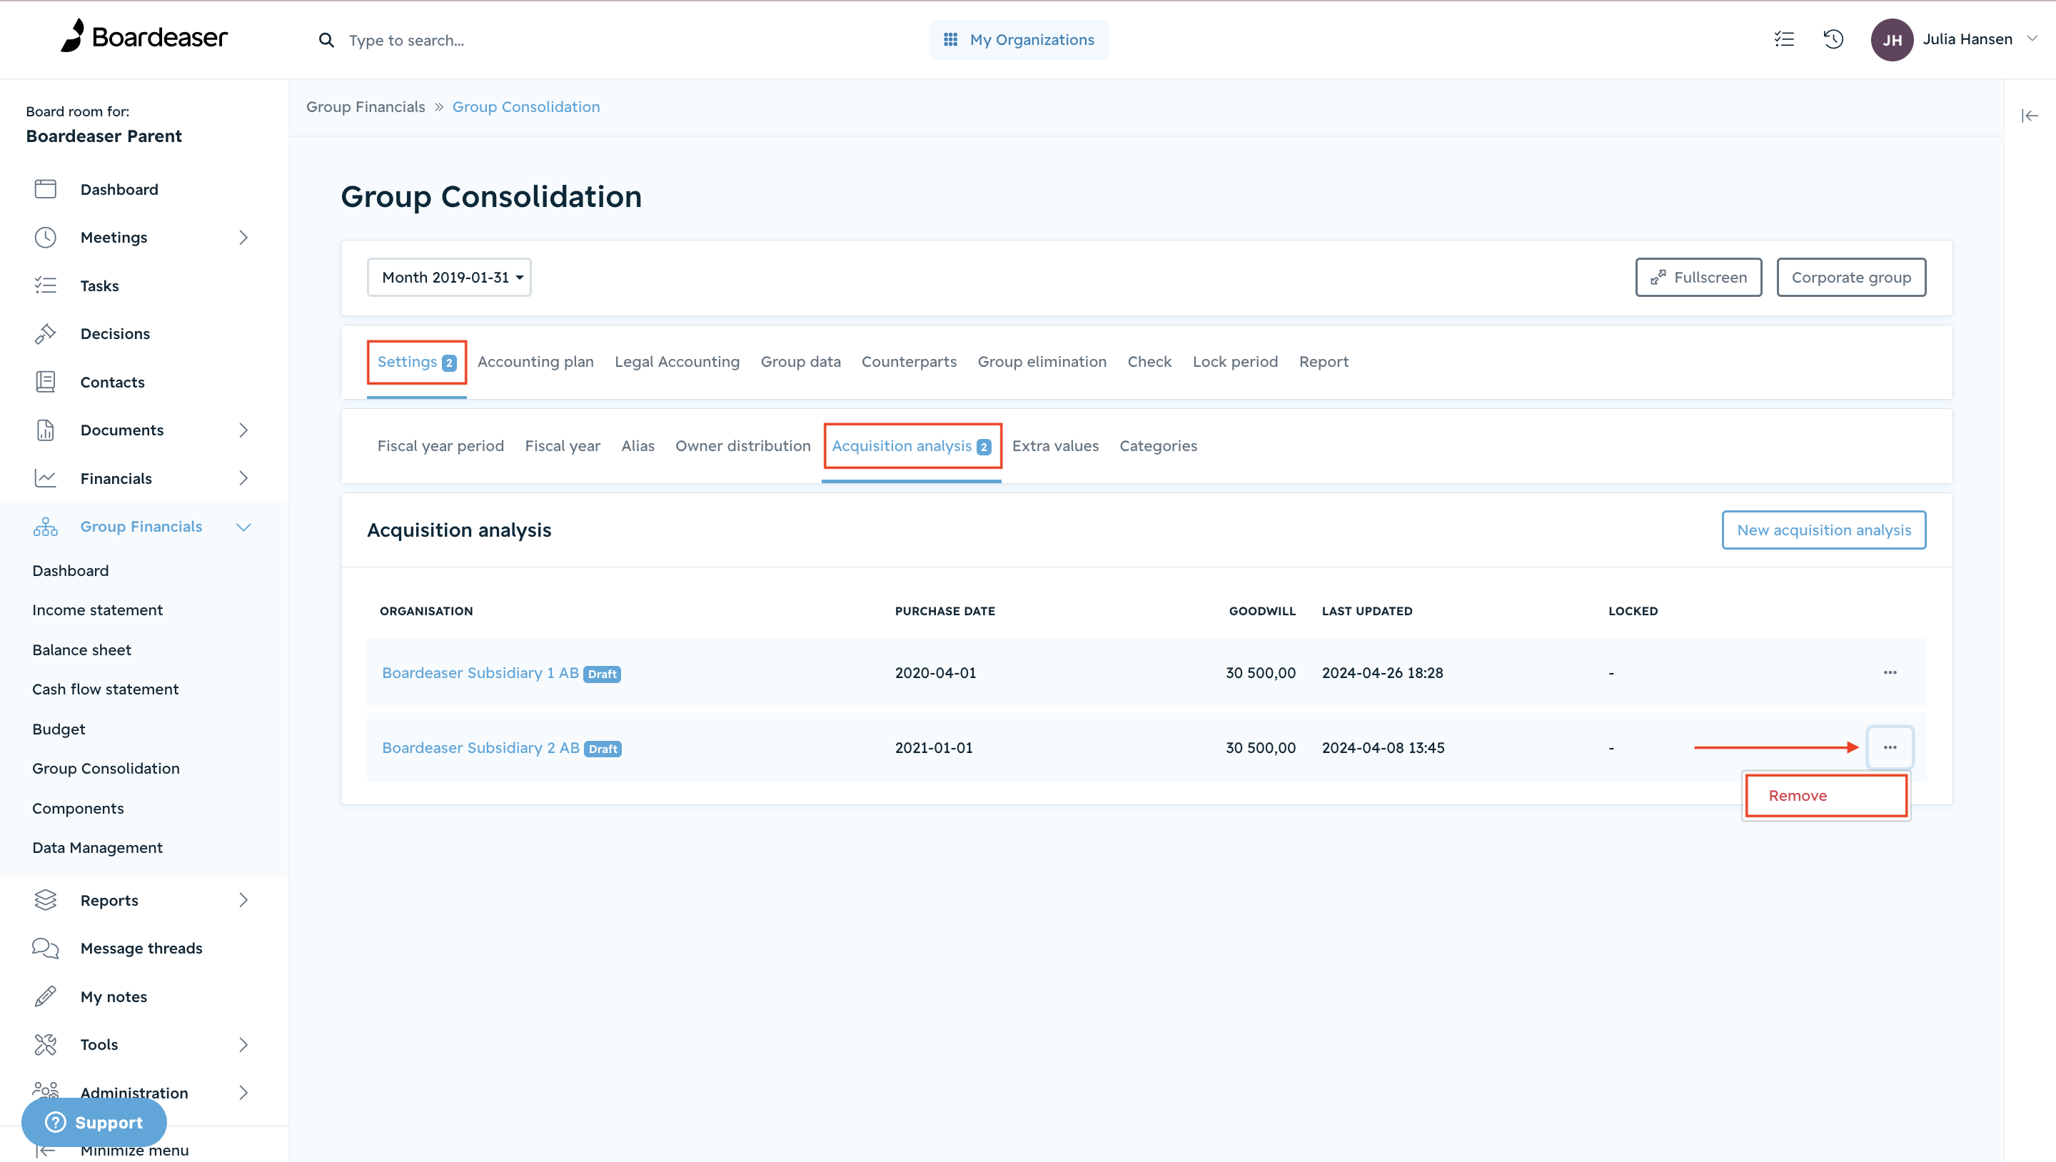The width and height of the screenshot is (2056, 1162).
Task: Select the Extra values sub-tab
Action: [x=1055, y=446]
